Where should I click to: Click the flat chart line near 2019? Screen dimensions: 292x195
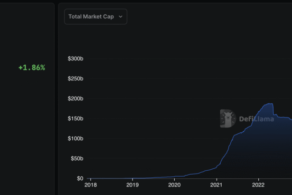132,178
